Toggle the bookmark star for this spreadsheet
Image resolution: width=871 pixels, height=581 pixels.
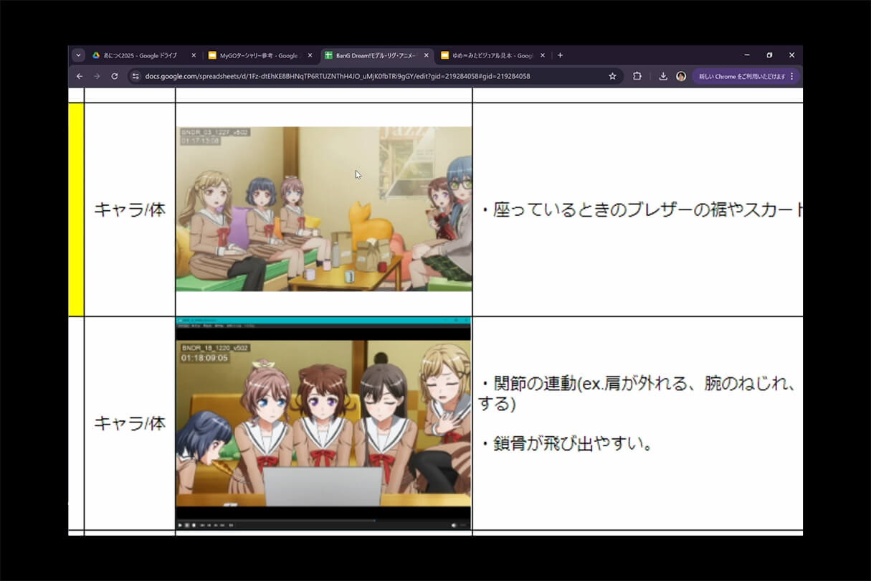click(611, 76)
